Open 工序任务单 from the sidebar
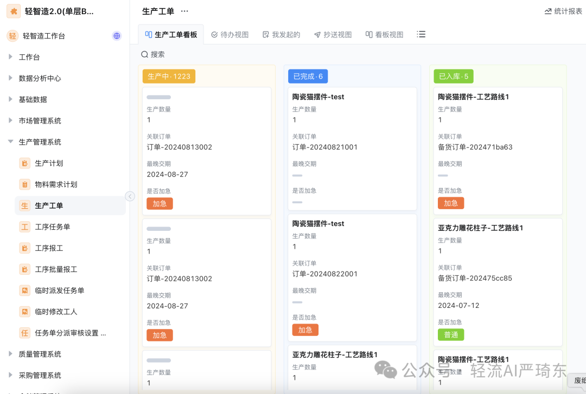This screenshot has height=394, width=586. click(x=24, y=227)
